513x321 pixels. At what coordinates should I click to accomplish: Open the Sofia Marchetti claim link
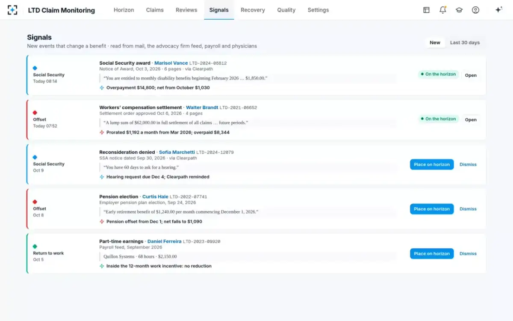tap(177, 152)
